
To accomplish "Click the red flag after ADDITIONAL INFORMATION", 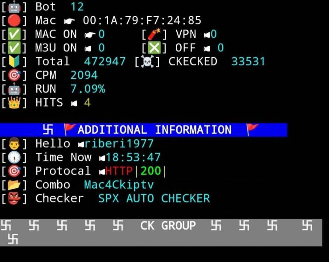I will 253,130.
